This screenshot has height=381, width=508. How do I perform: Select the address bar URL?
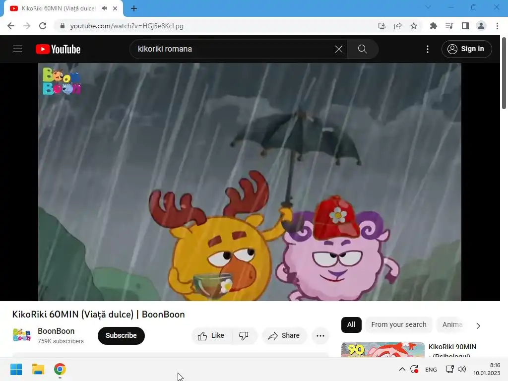point(127,26)
